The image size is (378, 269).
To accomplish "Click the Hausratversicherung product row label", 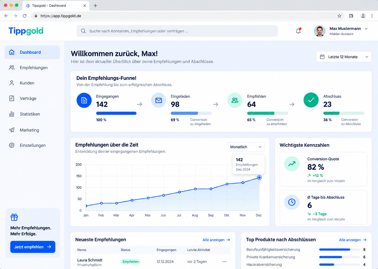I will (264, 265).
